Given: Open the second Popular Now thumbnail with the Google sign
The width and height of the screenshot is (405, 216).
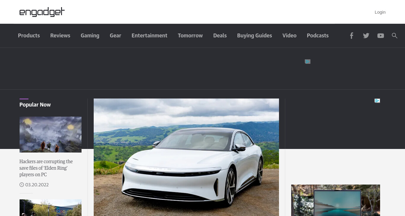Looking at the screenshot, I should 50,208.
